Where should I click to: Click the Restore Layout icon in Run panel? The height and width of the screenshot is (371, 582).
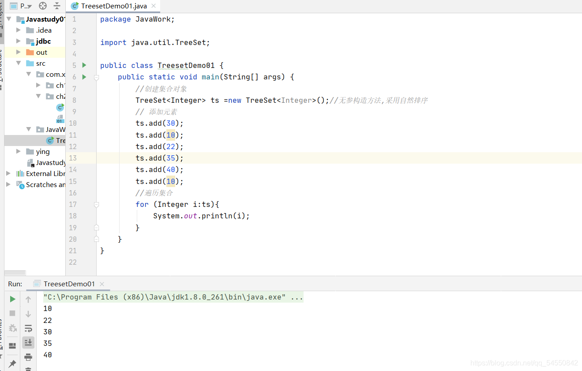(x=13, y=345)
